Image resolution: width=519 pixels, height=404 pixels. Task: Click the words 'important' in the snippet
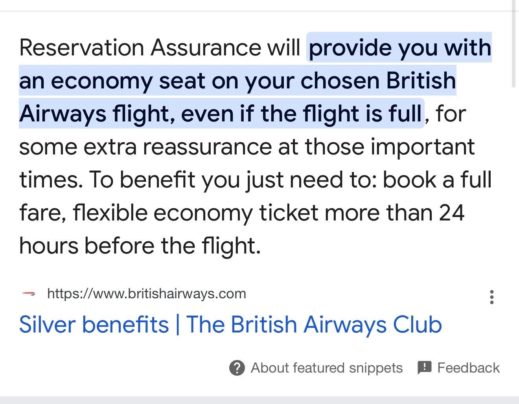tap(422, 147)
